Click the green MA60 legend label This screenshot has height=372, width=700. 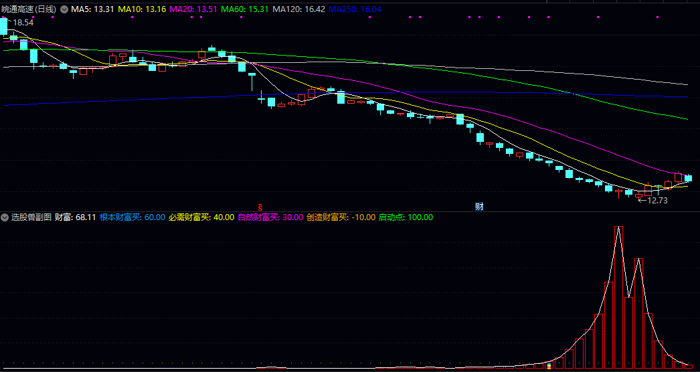click(x=245, y=9)
